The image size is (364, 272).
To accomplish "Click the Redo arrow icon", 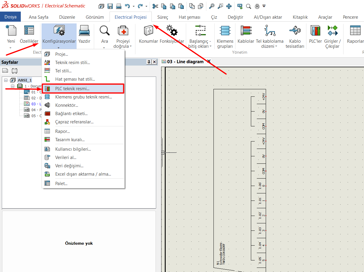I will click(x=140, y=6).
